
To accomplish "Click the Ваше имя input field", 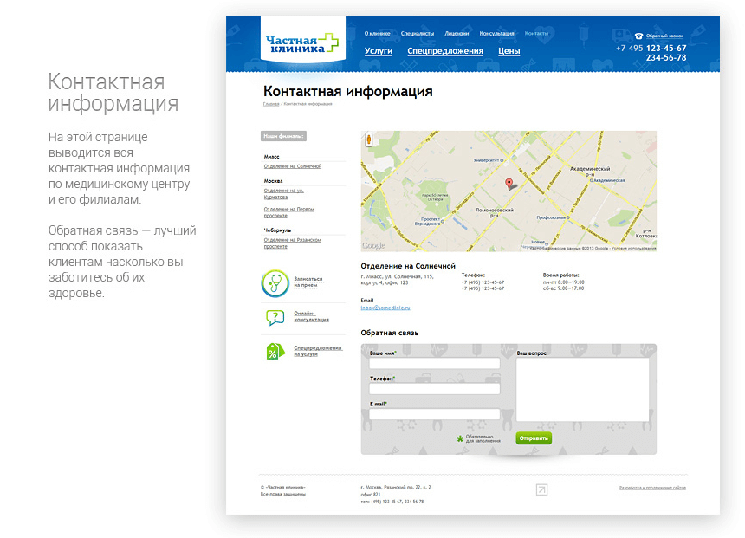I will point(434,364).
